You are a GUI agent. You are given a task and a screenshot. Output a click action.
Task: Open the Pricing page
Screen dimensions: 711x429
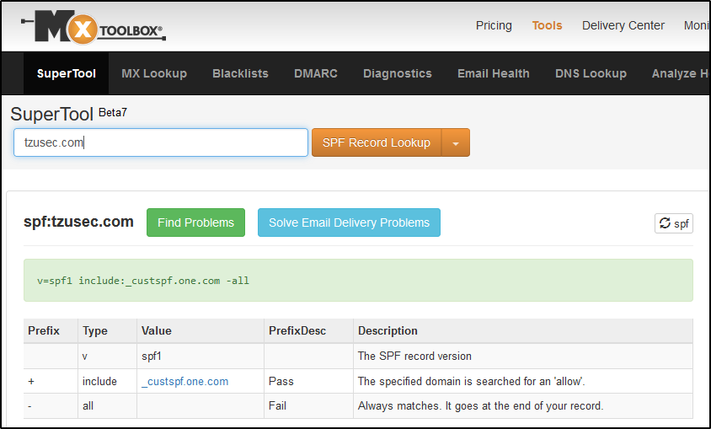coord(494,25)
